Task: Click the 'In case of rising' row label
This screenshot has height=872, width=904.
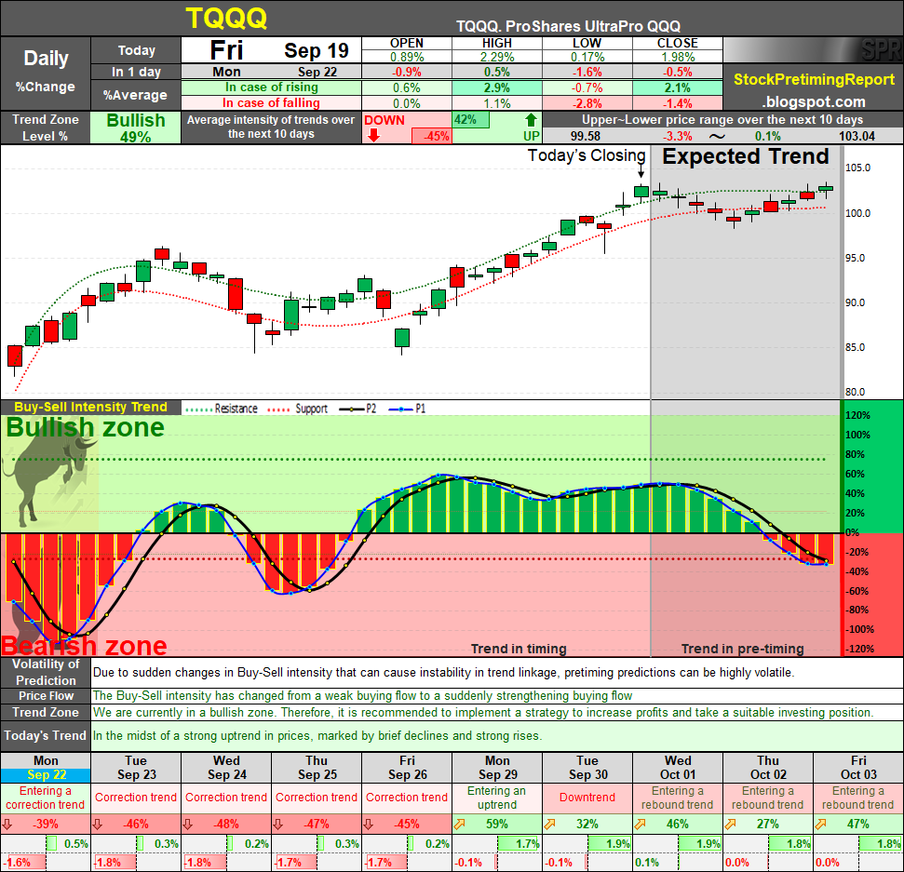Action: pyautogui.click(x=272, y=87)
